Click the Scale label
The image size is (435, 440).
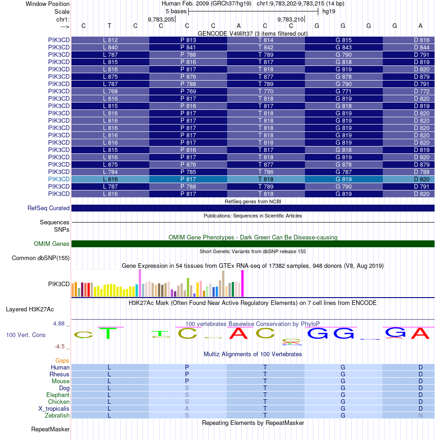[62, 11]
